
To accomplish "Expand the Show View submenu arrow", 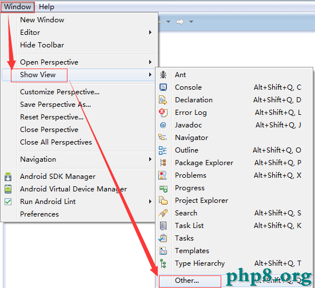I will click(150, 75).
